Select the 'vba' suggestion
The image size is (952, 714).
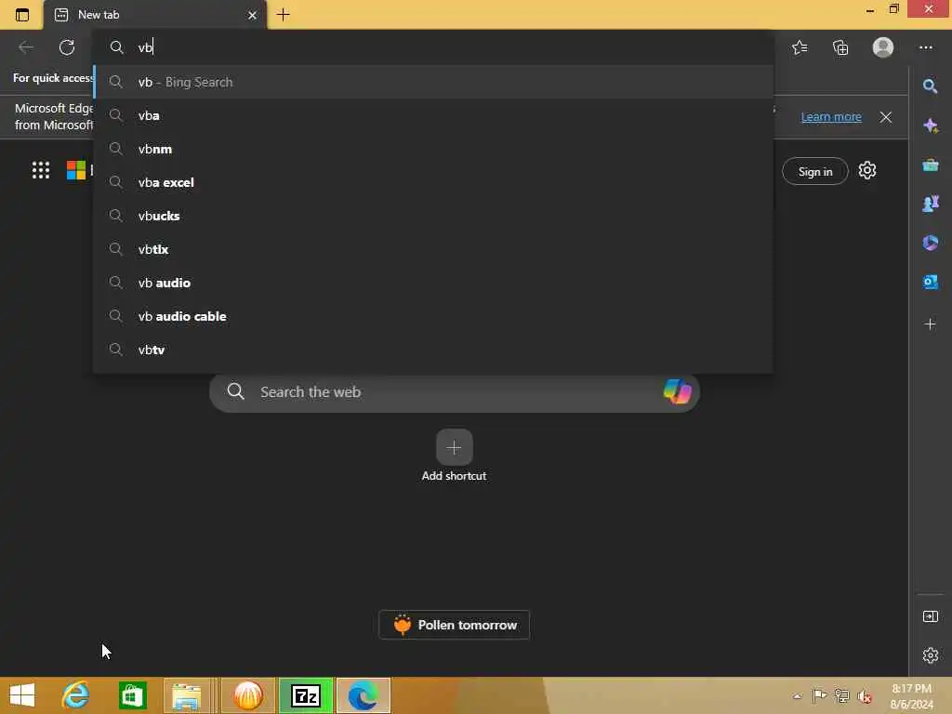[x=433, y=115]
